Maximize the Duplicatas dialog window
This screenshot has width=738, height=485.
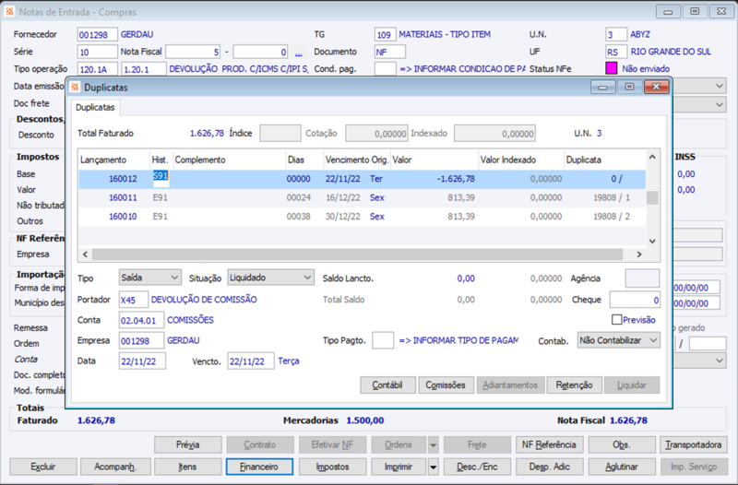[x=629, y=87]
